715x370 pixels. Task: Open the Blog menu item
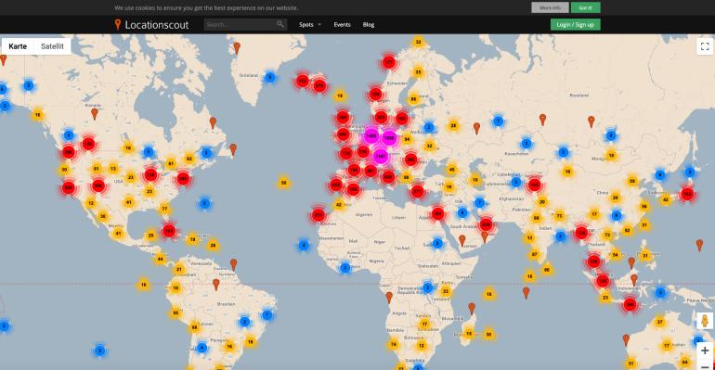point(369,25)
